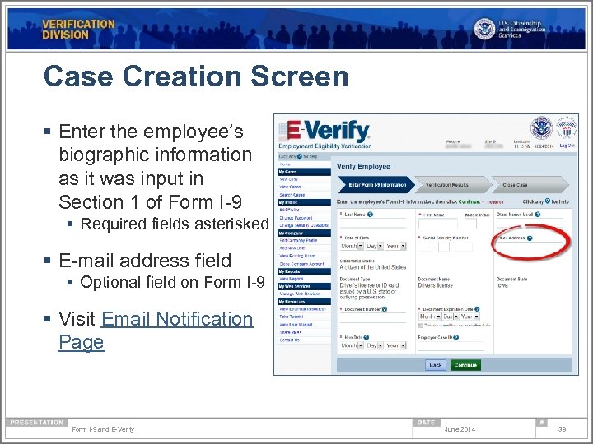The height and width of the screenshot is (444, 593).
Task: Click the Back button
Action: point(436,365)
